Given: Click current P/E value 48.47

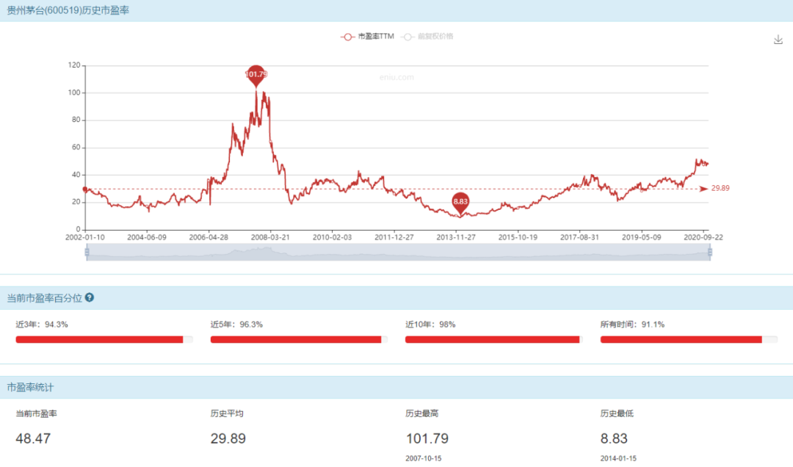Looking at the screenshot, I should [x=33, y=438].
